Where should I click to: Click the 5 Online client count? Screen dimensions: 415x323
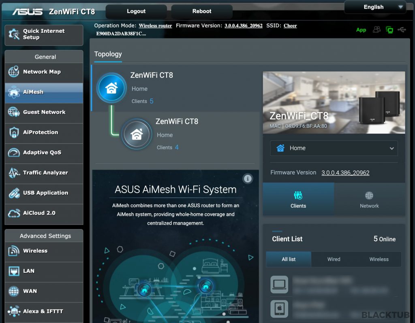385,239
